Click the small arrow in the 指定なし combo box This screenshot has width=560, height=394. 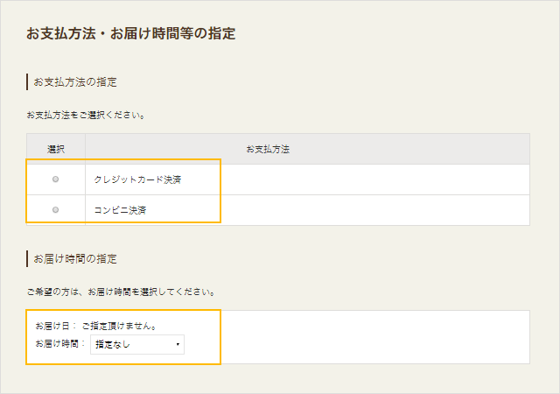(x=178, y=344)
